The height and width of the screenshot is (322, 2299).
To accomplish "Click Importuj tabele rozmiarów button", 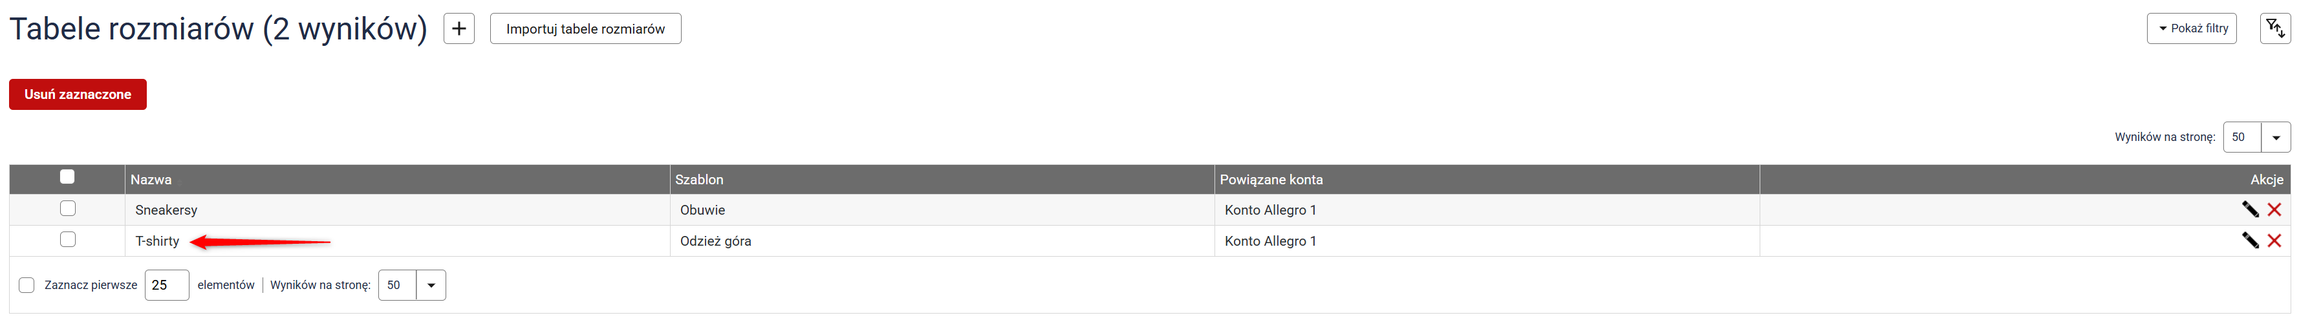I will (585, 28).
